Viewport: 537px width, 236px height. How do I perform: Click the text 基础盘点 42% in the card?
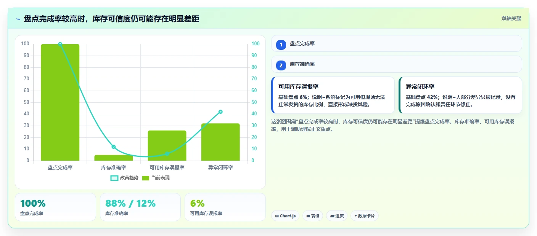(x=421, y=97)
